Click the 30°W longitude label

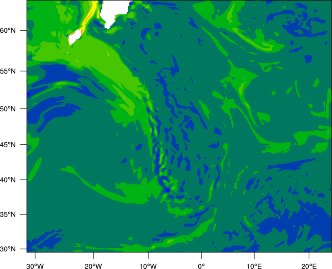coord(35,266)
